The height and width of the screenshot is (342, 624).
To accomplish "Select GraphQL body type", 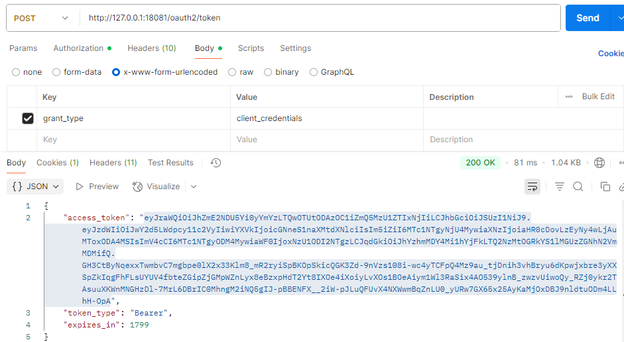I will (314, 72).
